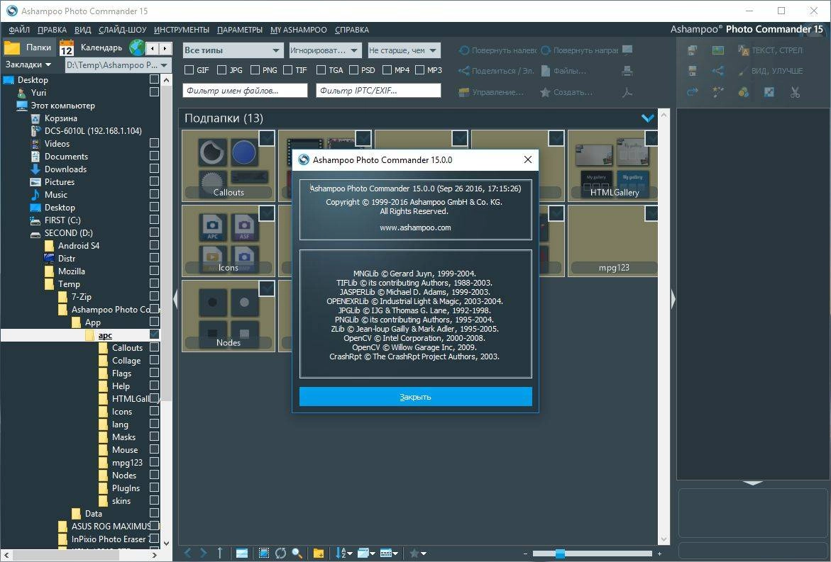
Task: Collapse the Подпапки (13) section chevron
Action: coord(648,118)
